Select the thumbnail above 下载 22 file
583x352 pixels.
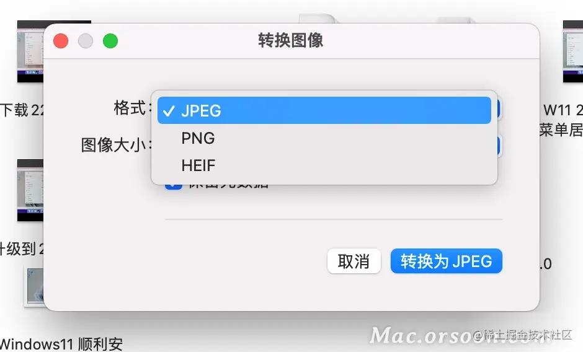coord(30,51)
